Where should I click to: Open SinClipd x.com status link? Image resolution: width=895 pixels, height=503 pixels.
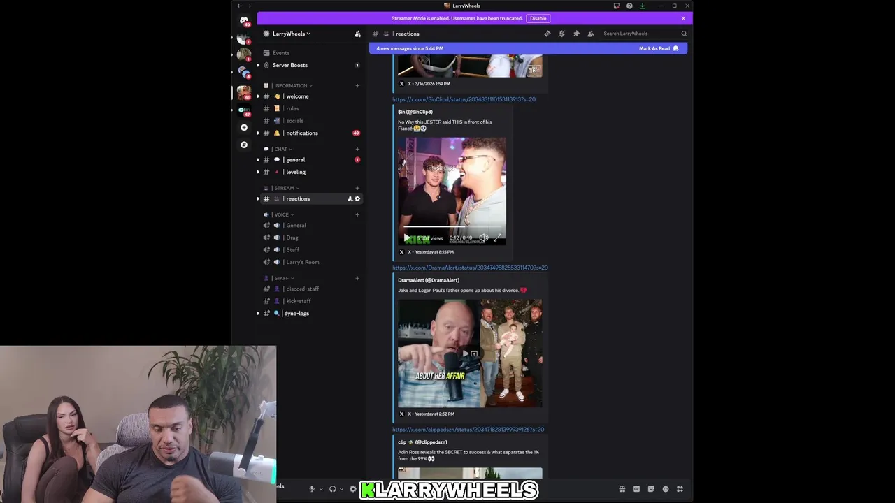click(464, 99)
